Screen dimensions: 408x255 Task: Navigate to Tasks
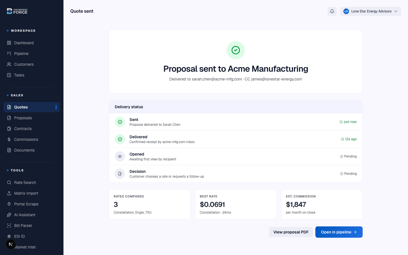(x=32, y=75)
